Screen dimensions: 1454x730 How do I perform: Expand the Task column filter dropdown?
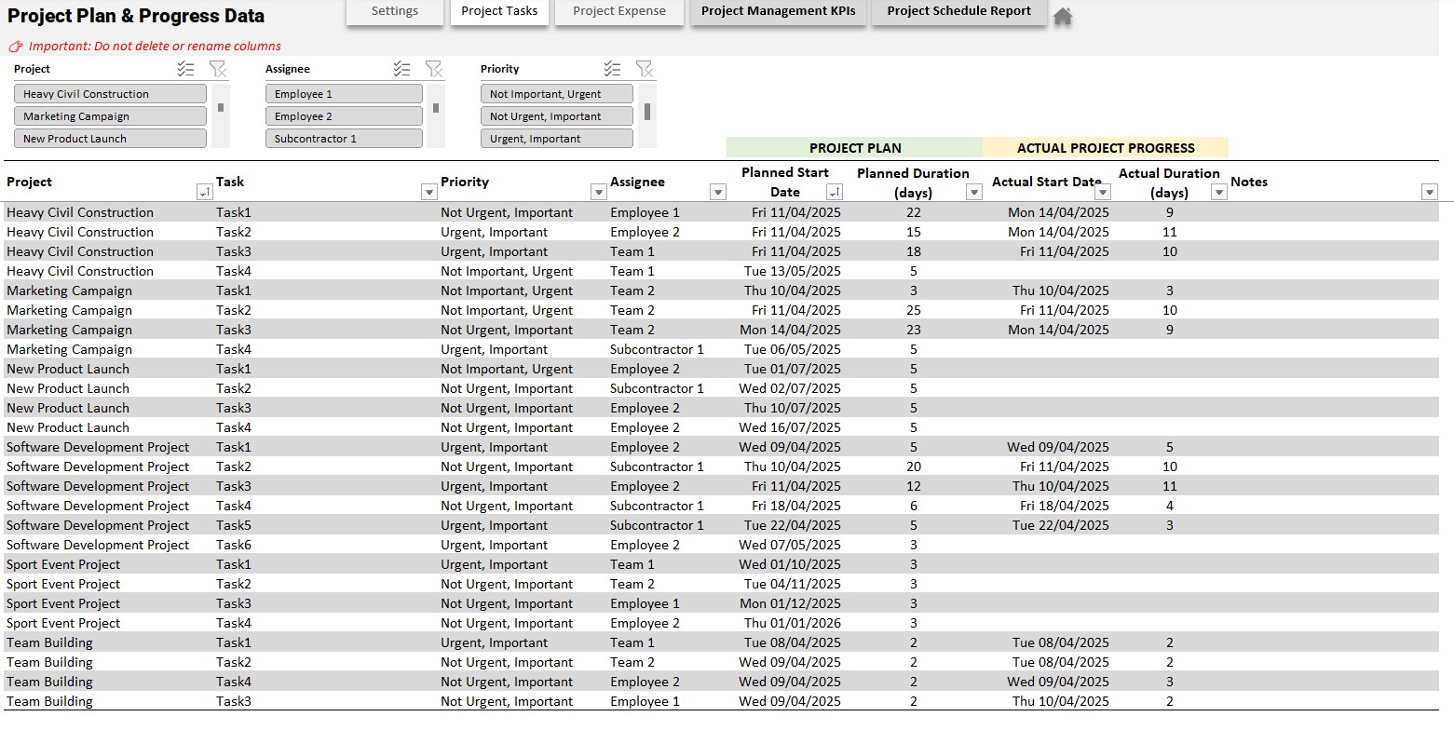[x=428, y=192]
